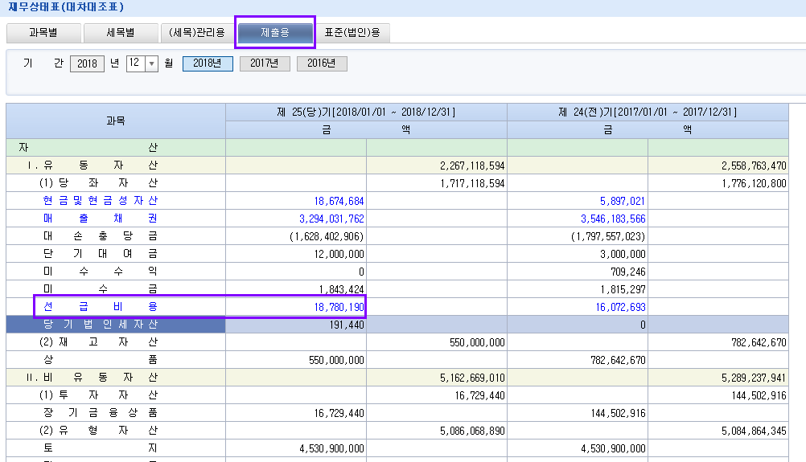Select the 선급비용 account row
The image size is (806, 462).
click(x=101, y=307)
